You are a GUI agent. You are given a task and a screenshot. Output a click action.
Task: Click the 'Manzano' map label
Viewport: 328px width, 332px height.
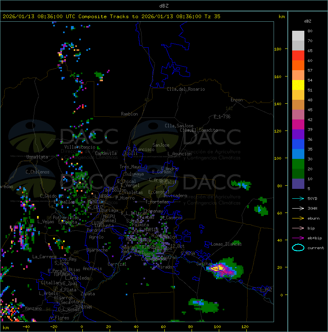click(33, 308)
